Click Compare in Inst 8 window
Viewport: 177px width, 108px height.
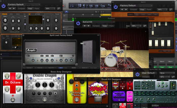(x=21, y=9)
